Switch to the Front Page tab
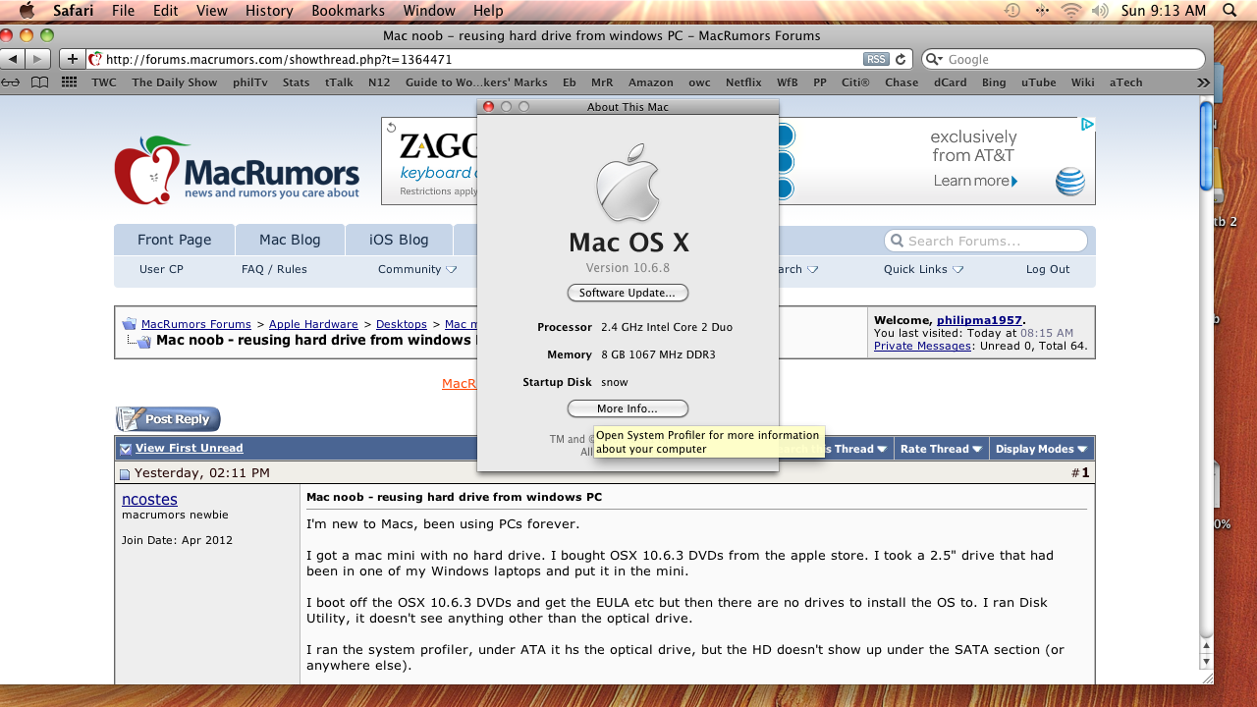 coord(175,240)
